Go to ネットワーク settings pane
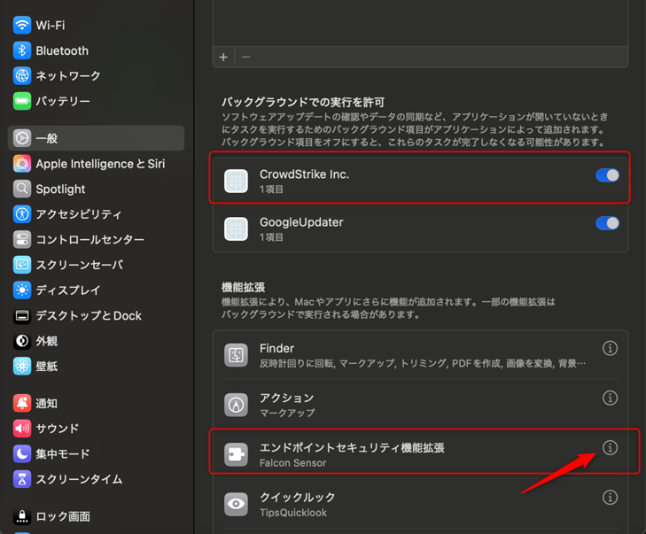 coord(96,76)
